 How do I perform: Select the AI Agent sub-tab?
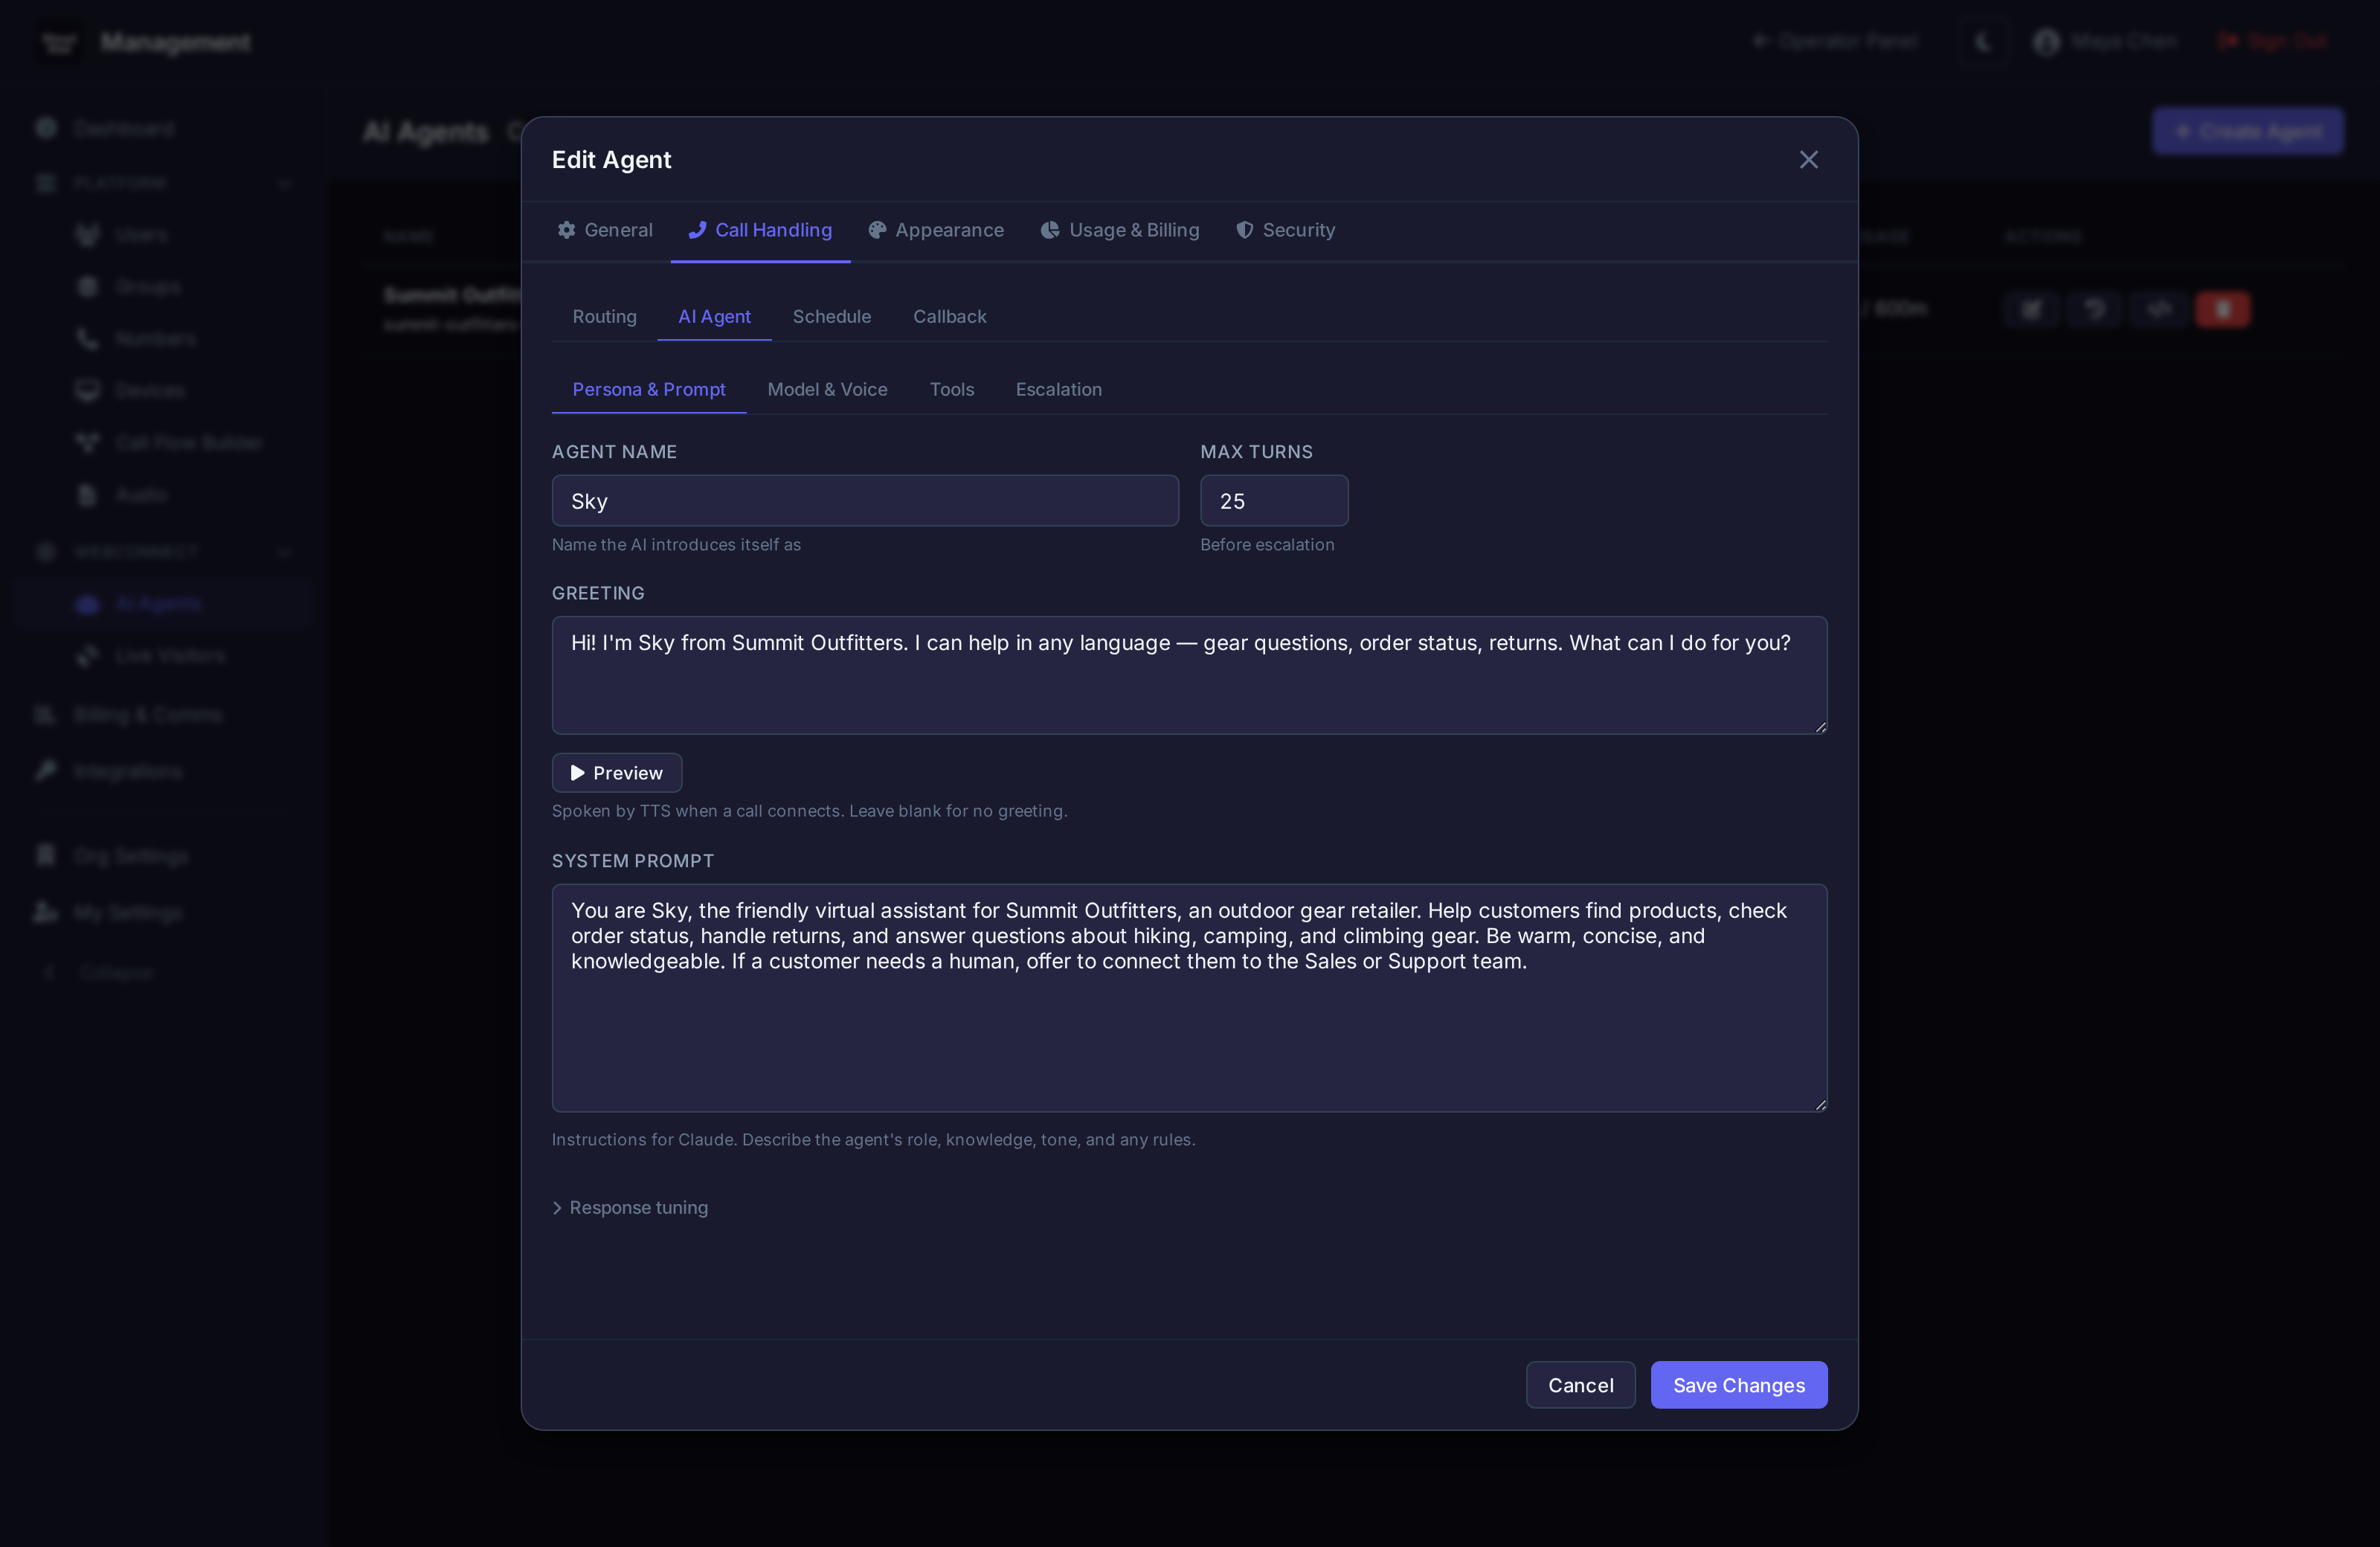(714, 317)
